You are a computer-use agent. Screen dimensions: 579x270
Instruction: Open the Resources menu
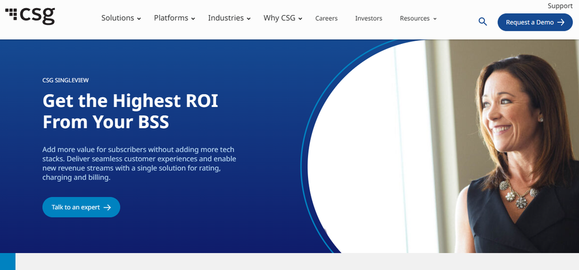pyautogui.click(x=415, y=19)
